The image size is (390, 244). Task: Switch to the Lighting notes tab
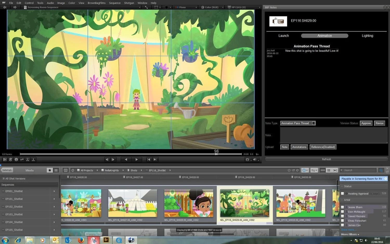[x=367, y=36]
